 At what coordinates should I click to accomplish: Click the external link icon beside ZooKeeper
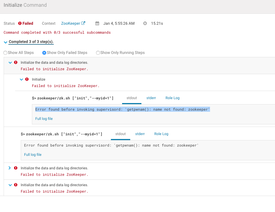tap(83, 23)
